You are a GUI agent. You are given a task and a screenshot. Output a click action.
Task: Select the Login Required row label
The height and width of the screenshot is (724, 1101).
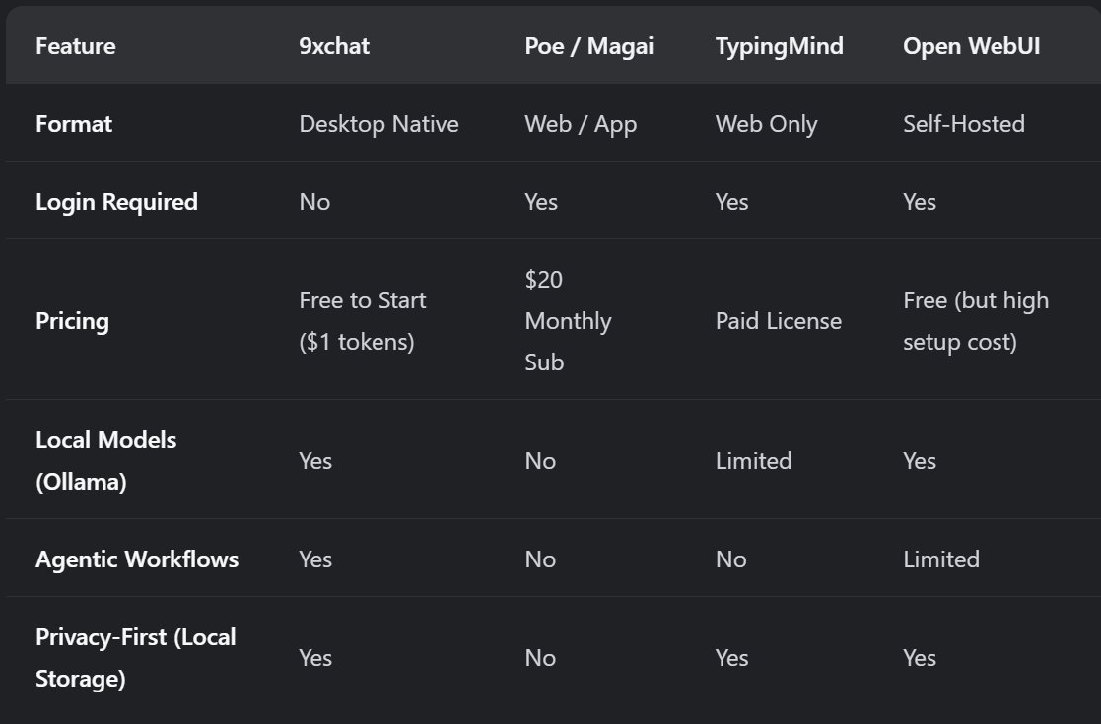116,202
